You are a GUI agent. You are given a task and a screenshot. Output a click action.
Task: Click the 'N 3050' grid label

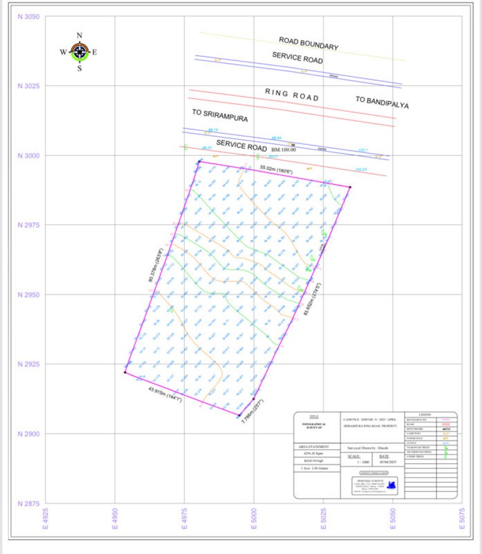point(29,17)
